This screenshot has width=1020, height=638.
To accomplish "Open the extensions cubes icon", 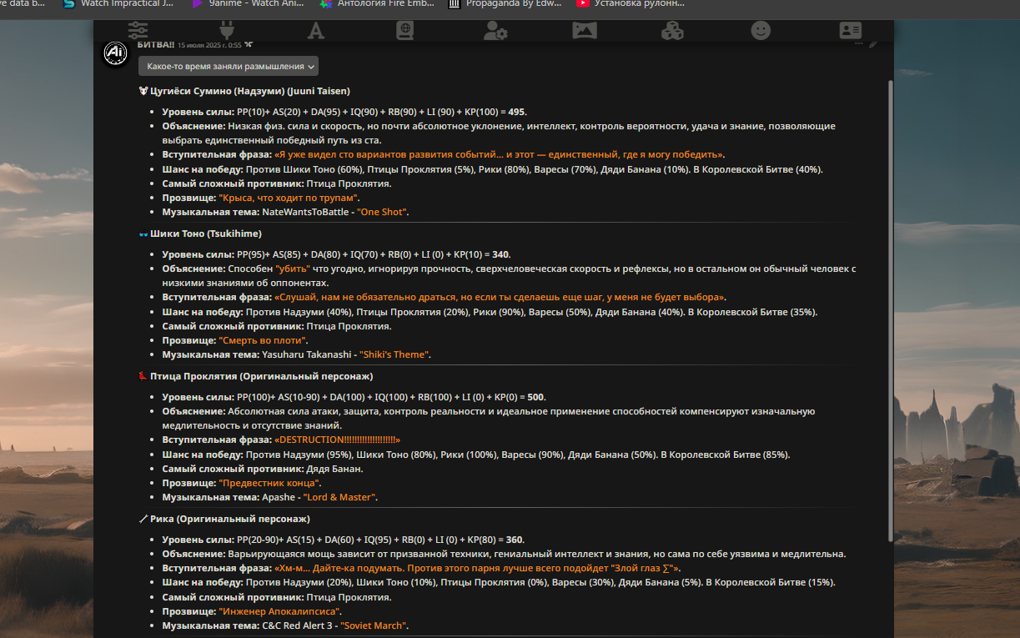I will coord(672,31).
